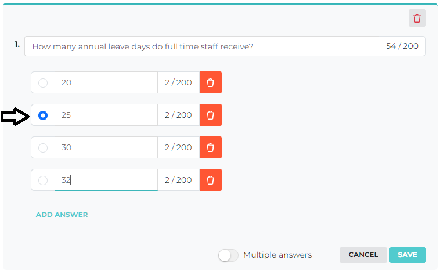Image resolution: width=440 pixels, height=271 pixels.
Task: Click into the "30" answer text field
Action: (x=104, y=147)
